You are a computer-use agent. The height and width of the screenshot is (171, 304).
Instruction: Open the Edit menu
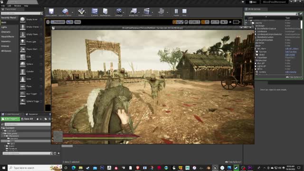coord(9,6)
